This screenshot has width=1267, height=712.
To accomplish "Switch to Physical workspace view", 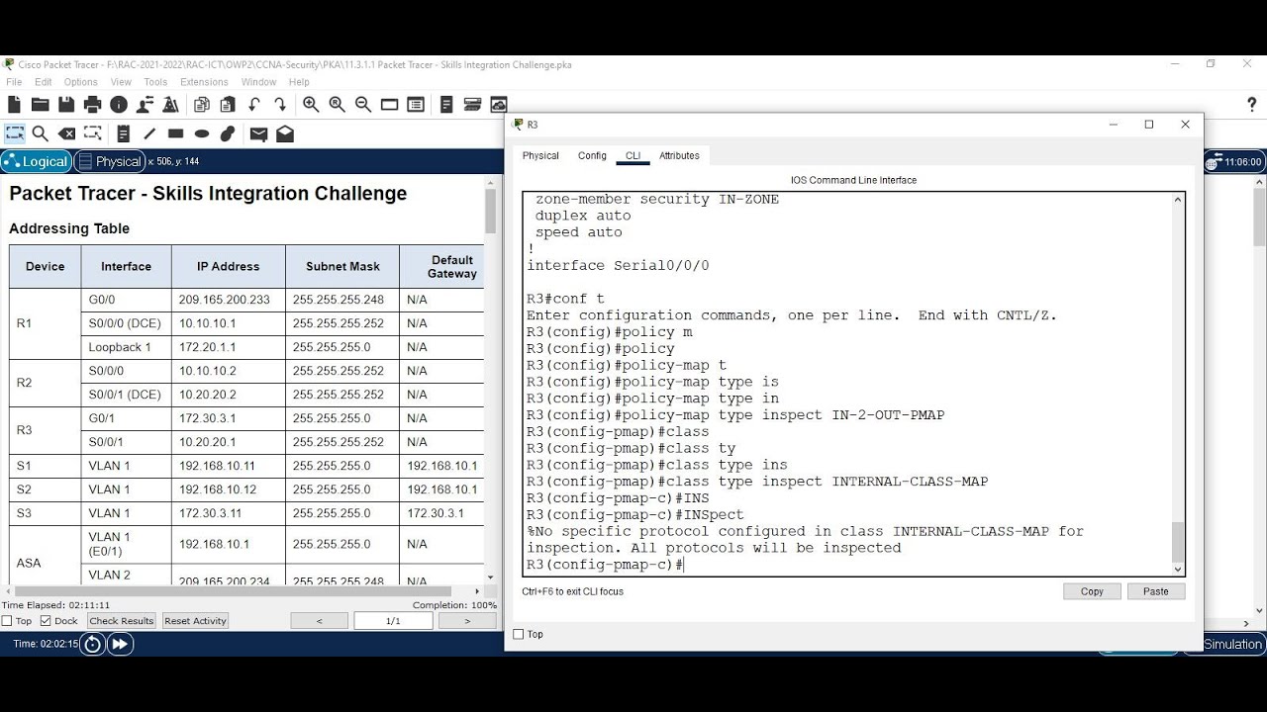I will (x=109, y=161).
